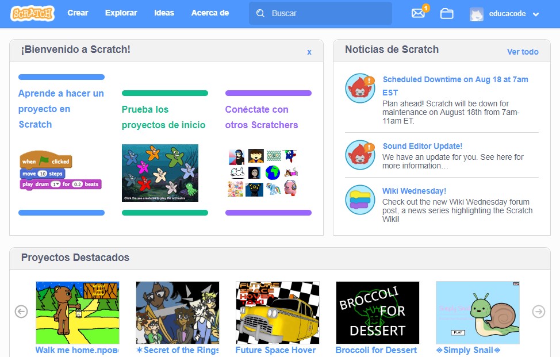Click the Scheduled Downtime news icon
This screenshot has height=357, width=560.
[x=360, y=88]
